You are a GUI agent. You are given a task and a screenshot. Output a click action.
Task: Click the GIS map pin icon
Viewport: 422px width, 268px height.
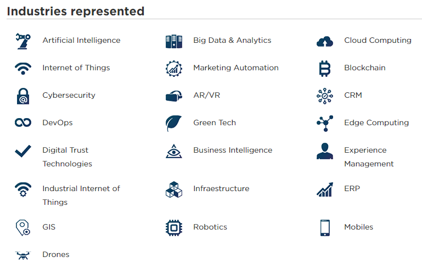(23, 228)
